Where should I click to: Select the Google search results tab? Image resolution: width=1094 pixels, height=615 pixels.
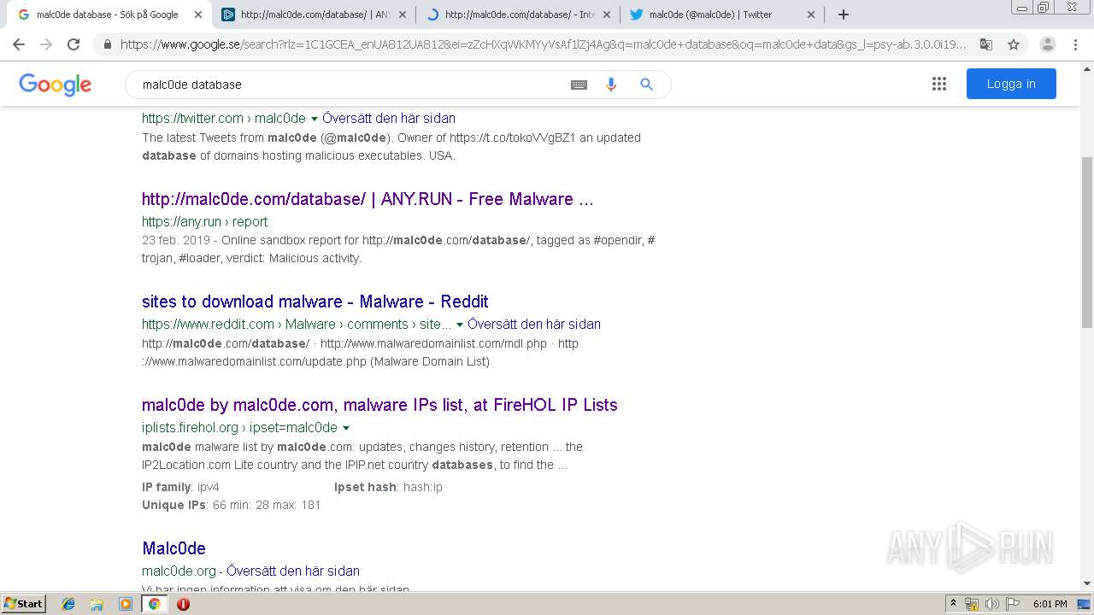click(x=109, y=15)
